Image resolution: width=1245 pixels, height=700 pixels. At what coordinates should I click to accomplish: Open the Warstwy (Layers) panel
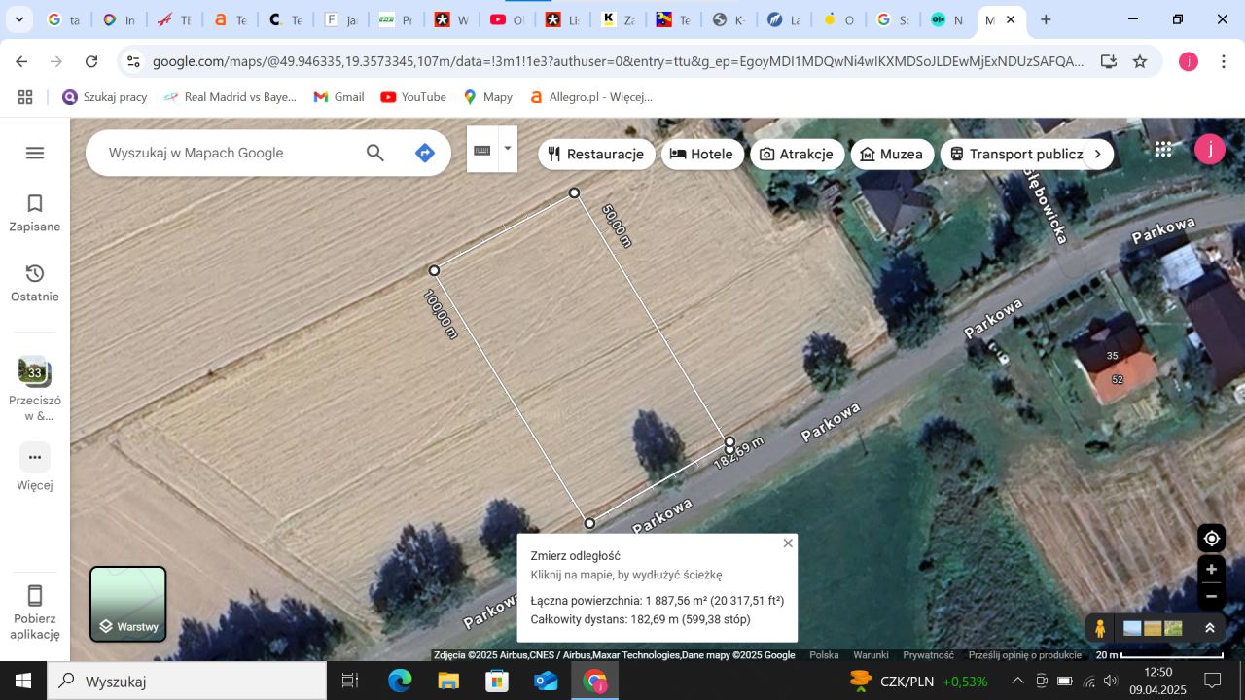pyautogui.click(x=127, y=604)
